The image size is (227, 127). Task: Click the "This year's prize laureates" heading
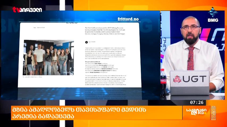[x=93, y=62]
